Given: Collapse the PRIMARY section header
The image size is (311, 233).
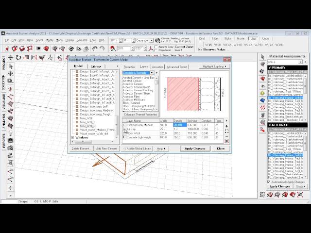Looking at the screenshot, I should pos(287,67).
